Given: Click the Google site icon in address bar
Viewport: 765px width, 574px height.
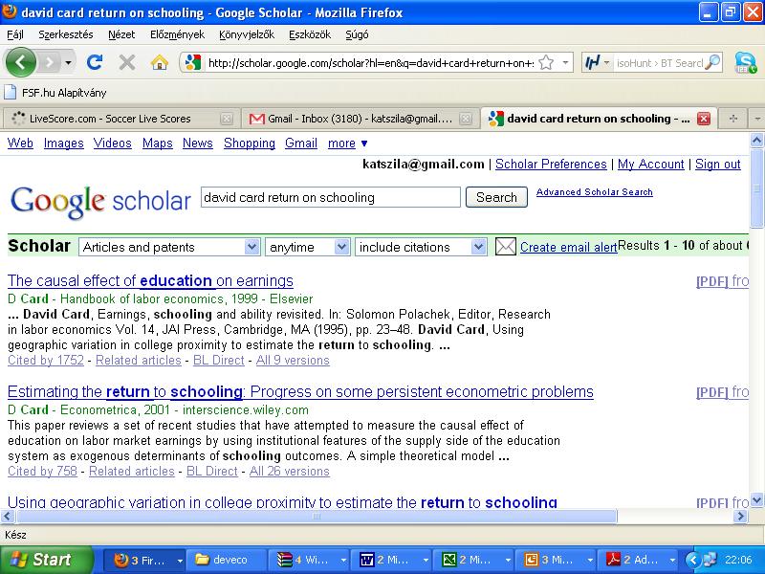Looking at the screenshot, I should 193,62.
